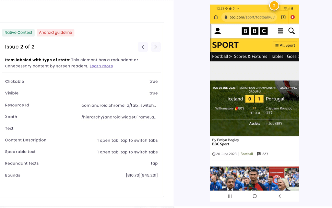332x208 pixels.
Task: Tap the Android back button
Action: coord(280,196)
